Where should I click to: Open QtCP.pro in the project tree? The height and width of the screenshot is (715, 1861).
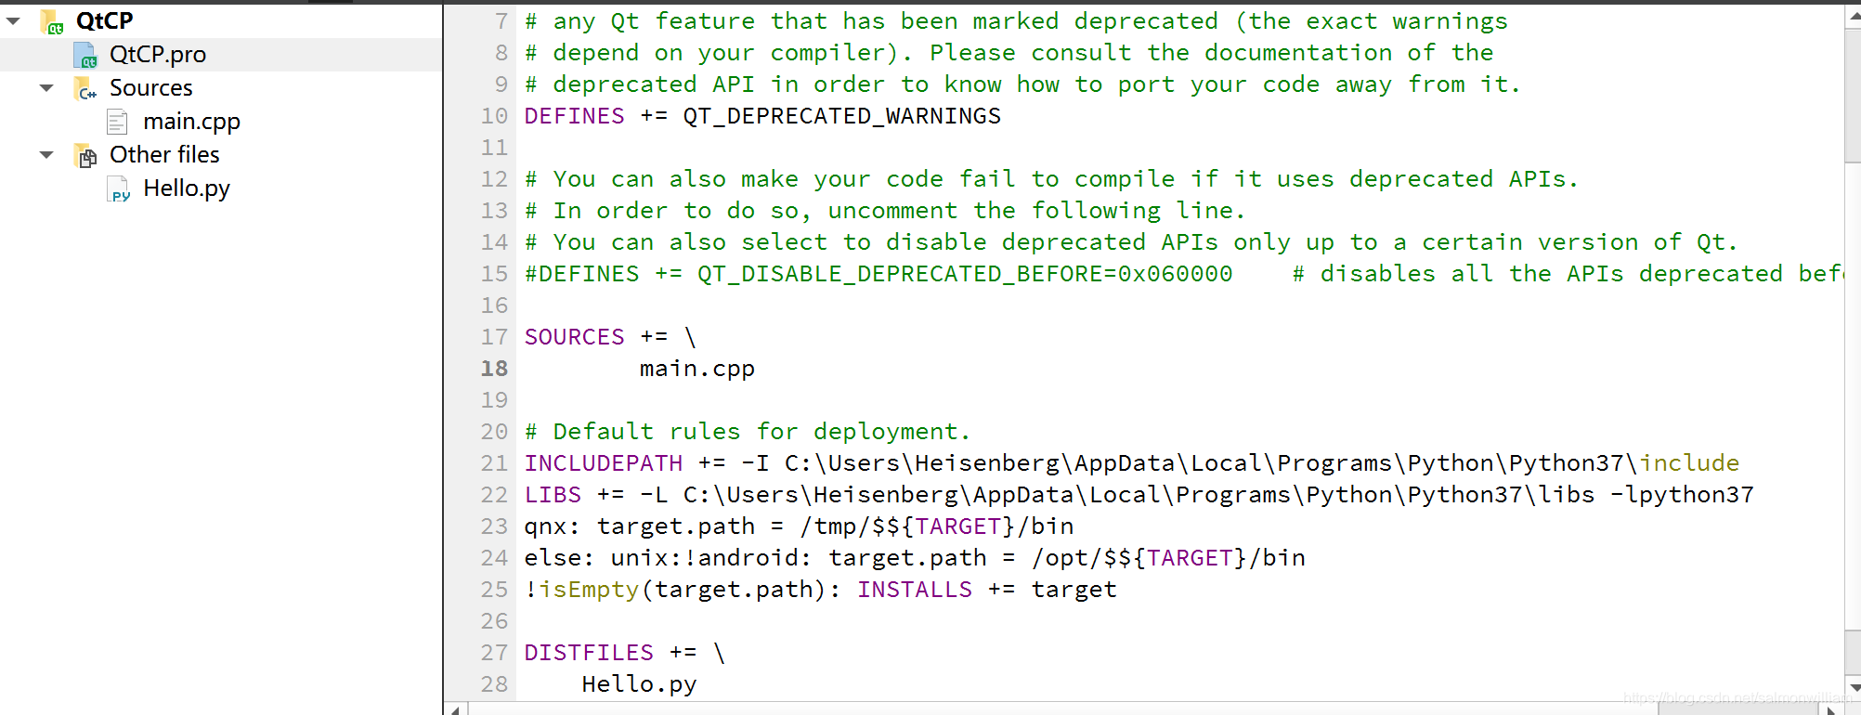[158, 55]
